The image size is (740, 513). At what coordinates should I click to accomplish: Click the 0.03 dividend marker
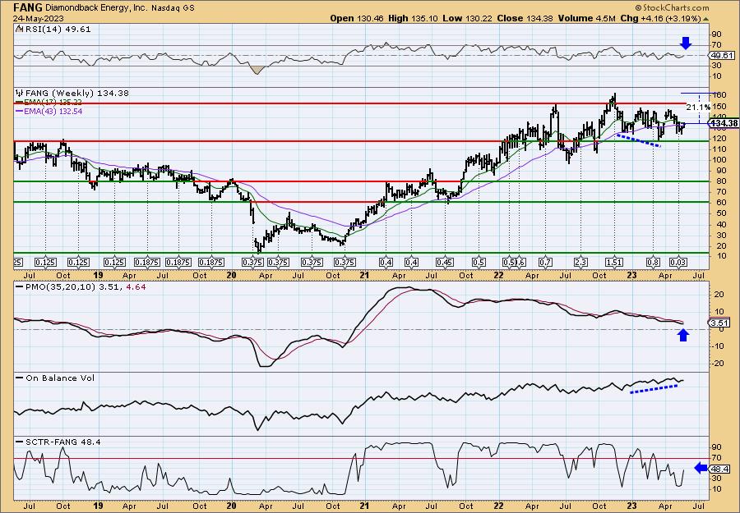[x=678, y=263]
